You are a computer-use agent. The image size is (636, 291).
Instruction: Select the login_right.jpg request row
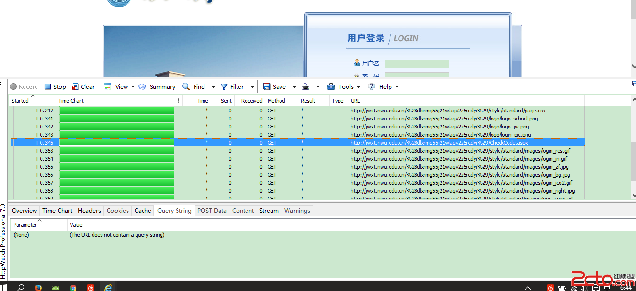click(x=297, y=191)
